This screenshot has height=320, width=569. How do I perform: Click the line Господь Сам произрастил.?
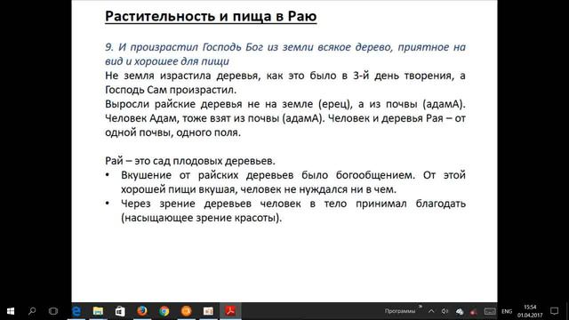pos(171,90)
